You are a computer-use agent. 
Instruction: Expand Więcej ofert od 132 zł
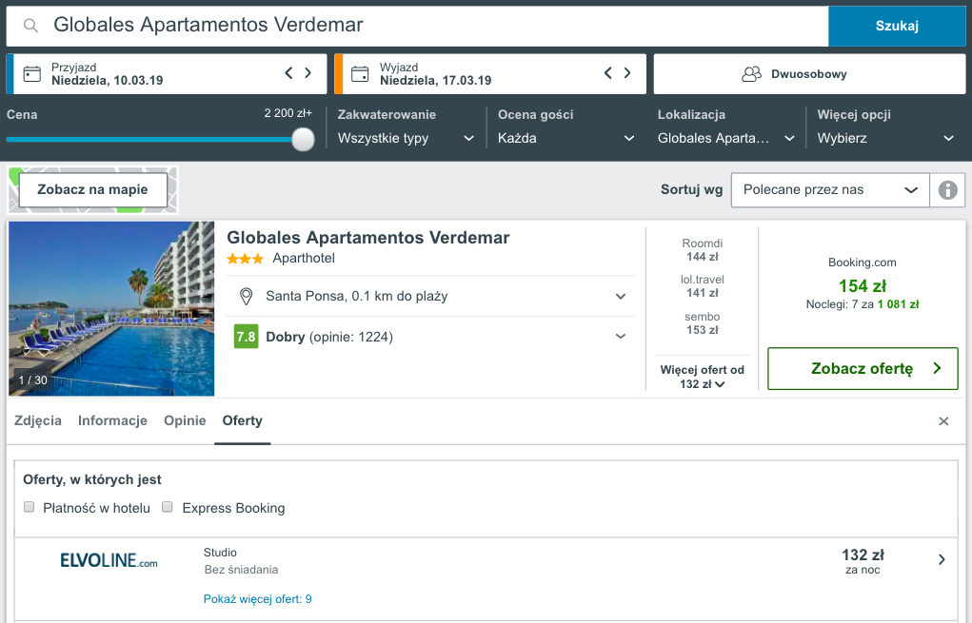tap(703, 377)
